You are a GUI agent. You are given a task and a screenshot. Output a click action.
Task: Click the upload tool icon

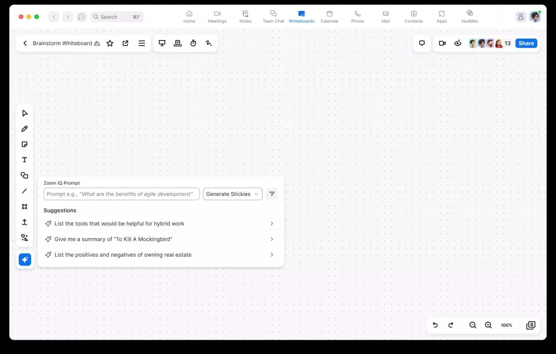[x=24, y=222]
